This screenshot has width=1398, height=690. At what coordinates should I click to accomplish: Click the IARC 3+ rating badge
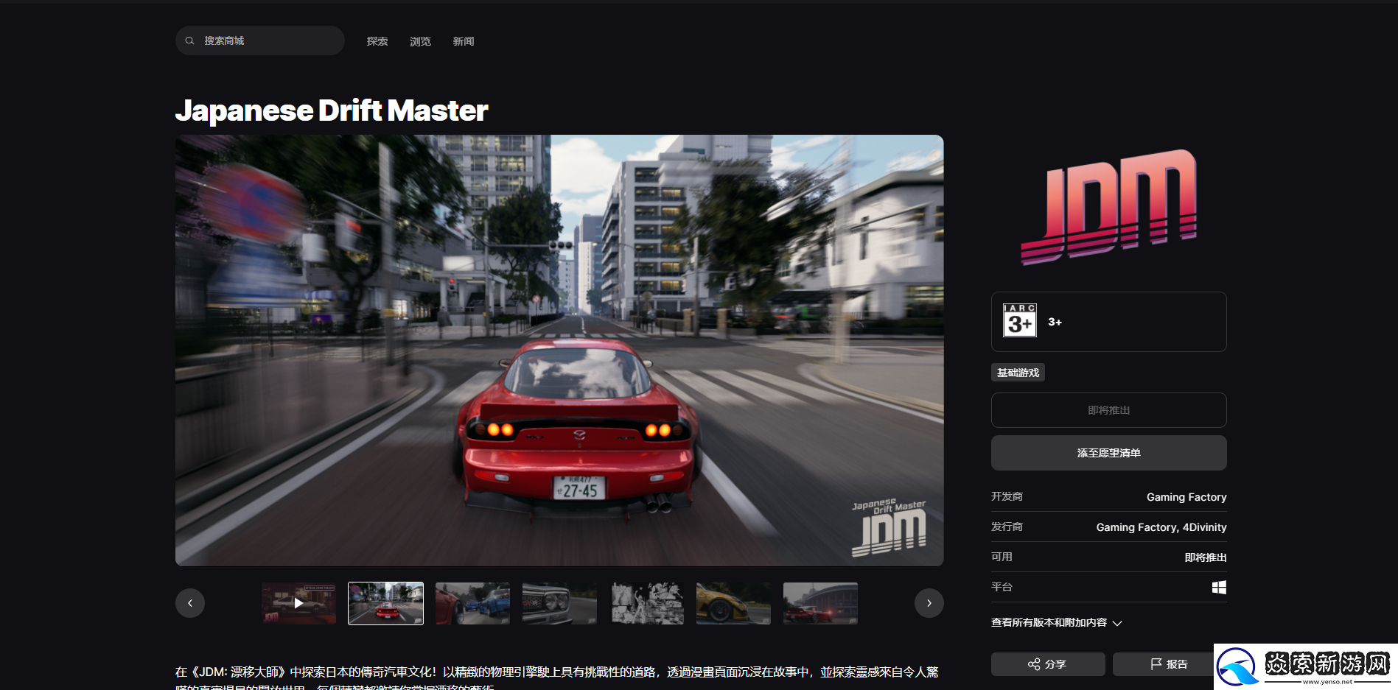pos(1019,321)
